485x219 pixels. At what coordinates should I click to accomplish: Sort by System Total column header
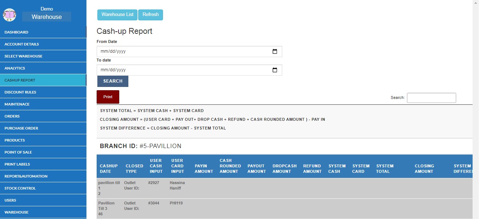click(x=385, y=168)
